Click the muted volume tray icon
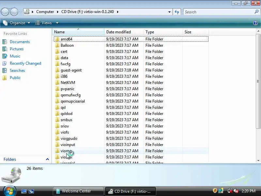Screen dimensions: 261x196 [x=236, y=190]
